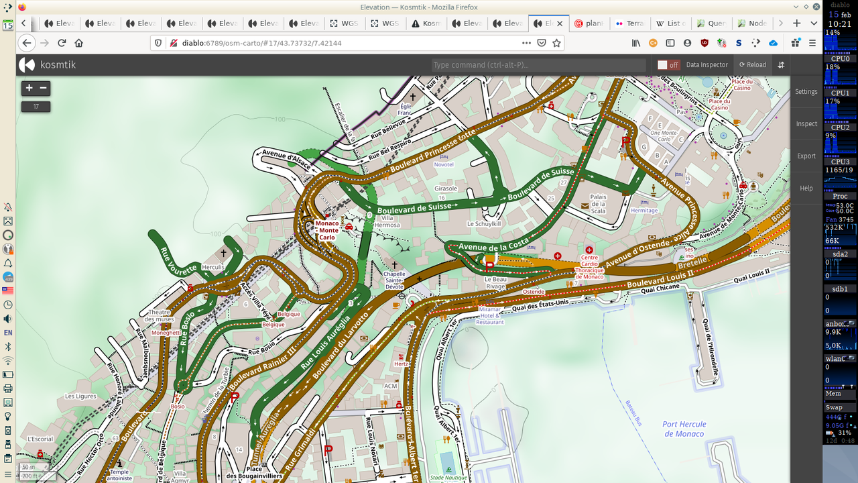Screen dimensions: 858x483
Task: Open the printer icon in the side panel
Action: click(8, 388)
